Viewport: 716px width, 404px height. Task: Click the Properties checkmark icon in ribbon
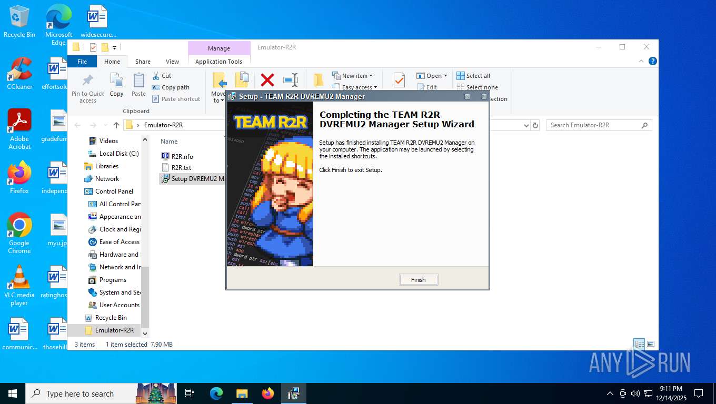point(399,80)
